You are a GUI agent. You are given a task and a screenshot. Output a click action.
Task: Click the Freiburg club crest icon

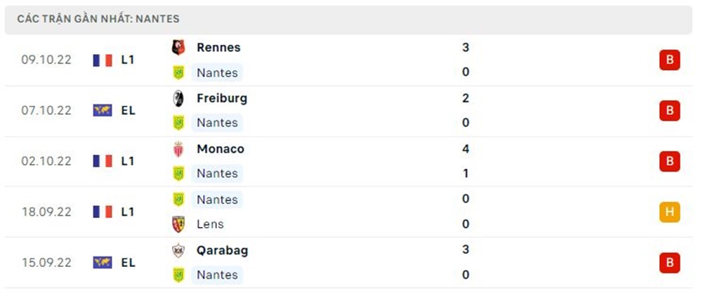[178, 98]
